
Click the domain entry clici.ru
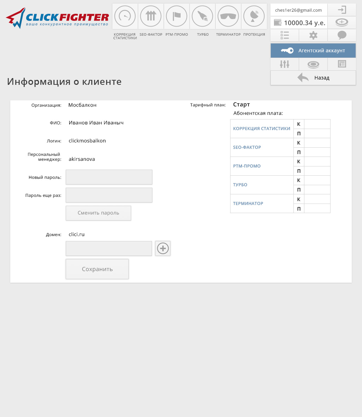pos(77,234)
